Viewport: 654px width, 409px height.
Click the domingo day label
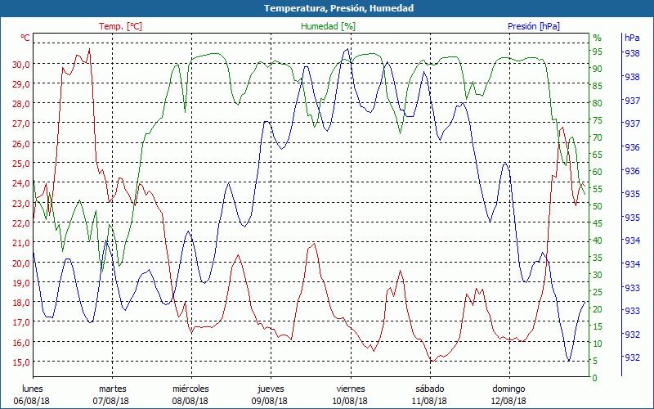[508, 389]
